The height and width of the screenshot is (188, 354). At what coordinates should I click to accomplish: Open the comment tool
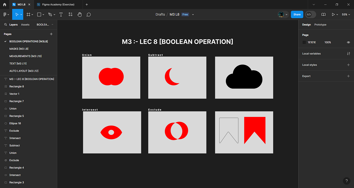click(88, 14)
